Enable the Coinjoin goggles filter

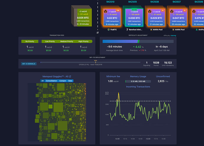pos(63,81)
